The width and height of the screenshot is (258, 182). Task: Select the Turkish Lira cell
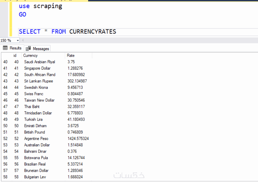point(33,119)
